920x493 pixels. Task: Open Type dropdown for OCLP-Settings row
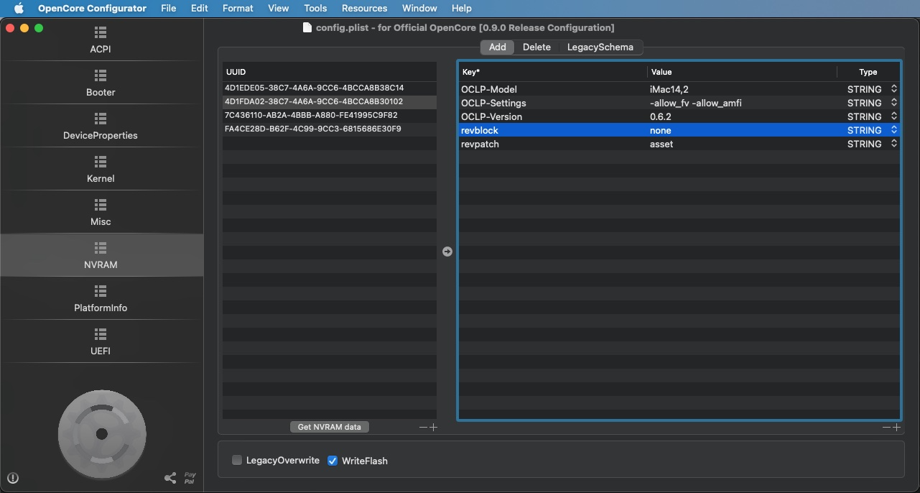[894, 103]
